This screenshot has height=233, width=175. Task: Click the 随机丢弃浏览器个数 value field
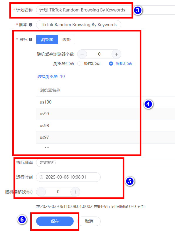(x=99, y=54)
